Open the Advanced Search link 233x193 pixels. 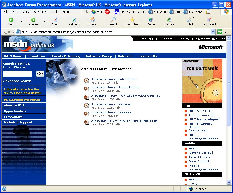click(x=17, y=81)
